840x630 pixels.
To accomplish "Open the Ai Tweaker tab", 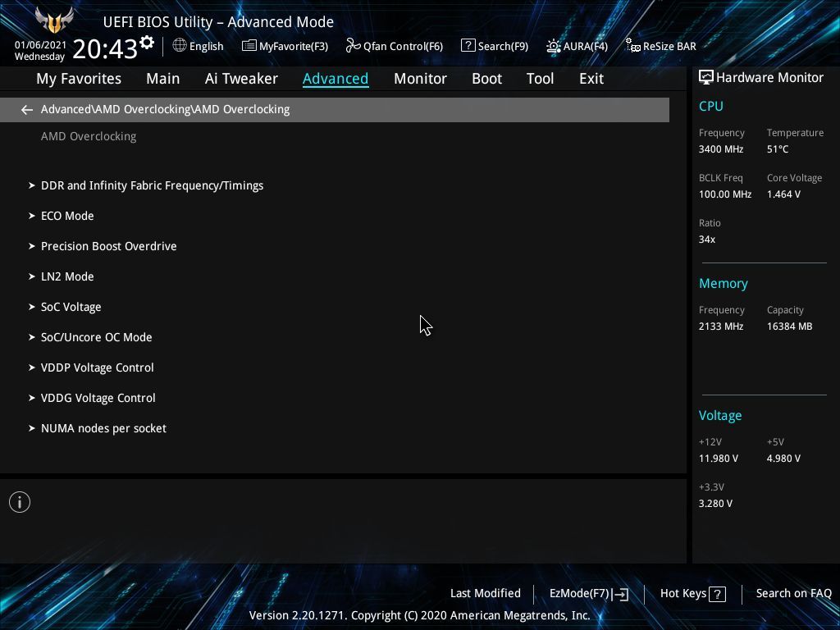I will (x=241, y=79).
